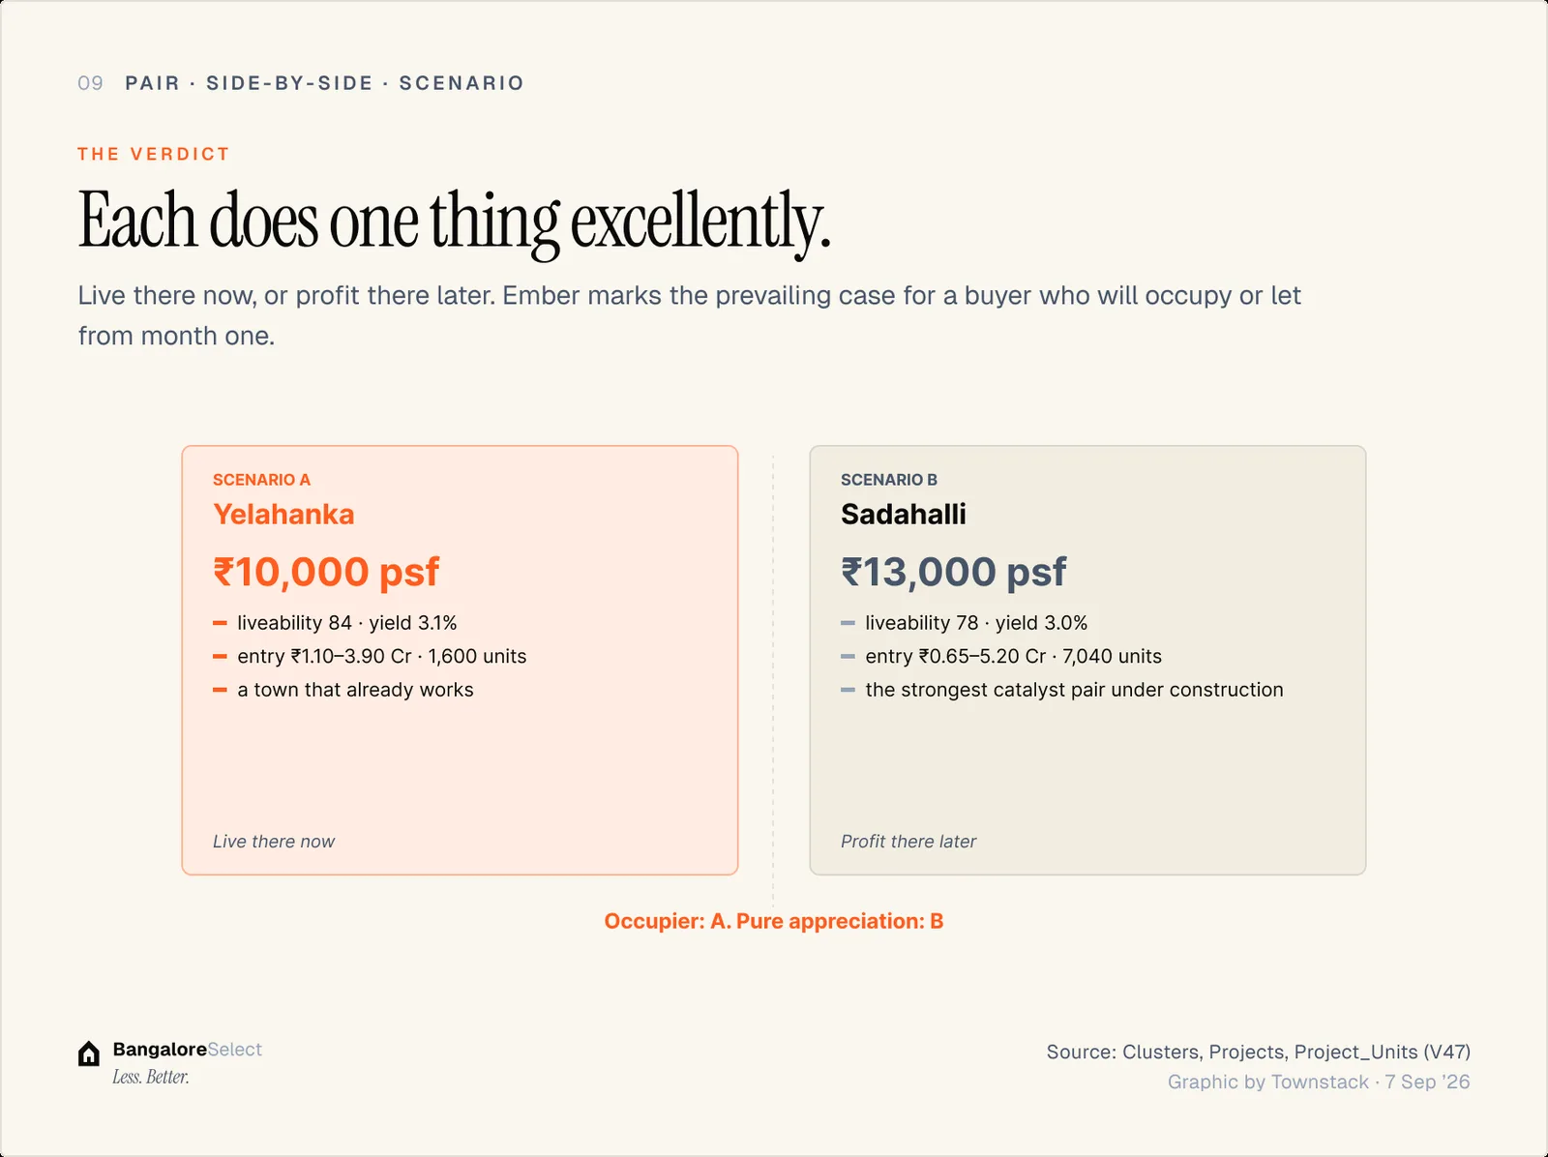Click the SCENARIO A label
The image size is (1548, 1157).
pos(261,480)
